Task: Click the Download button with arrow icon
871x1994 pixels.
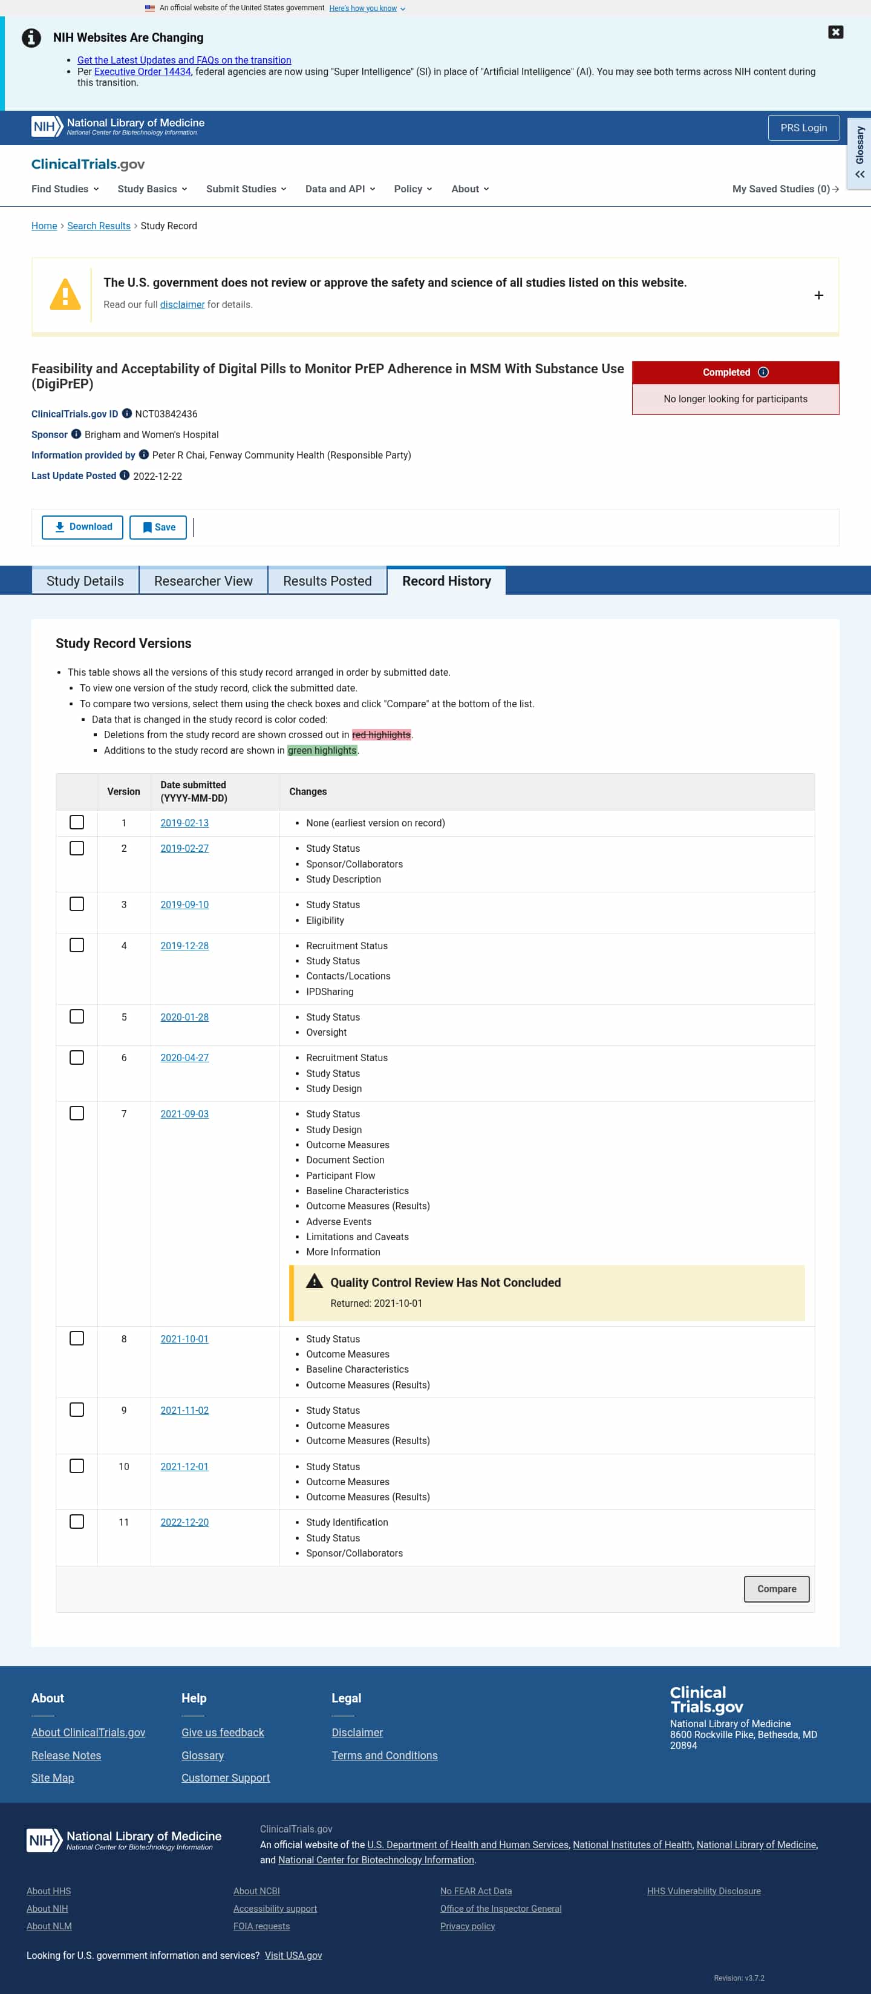Action: pos(82,527)
